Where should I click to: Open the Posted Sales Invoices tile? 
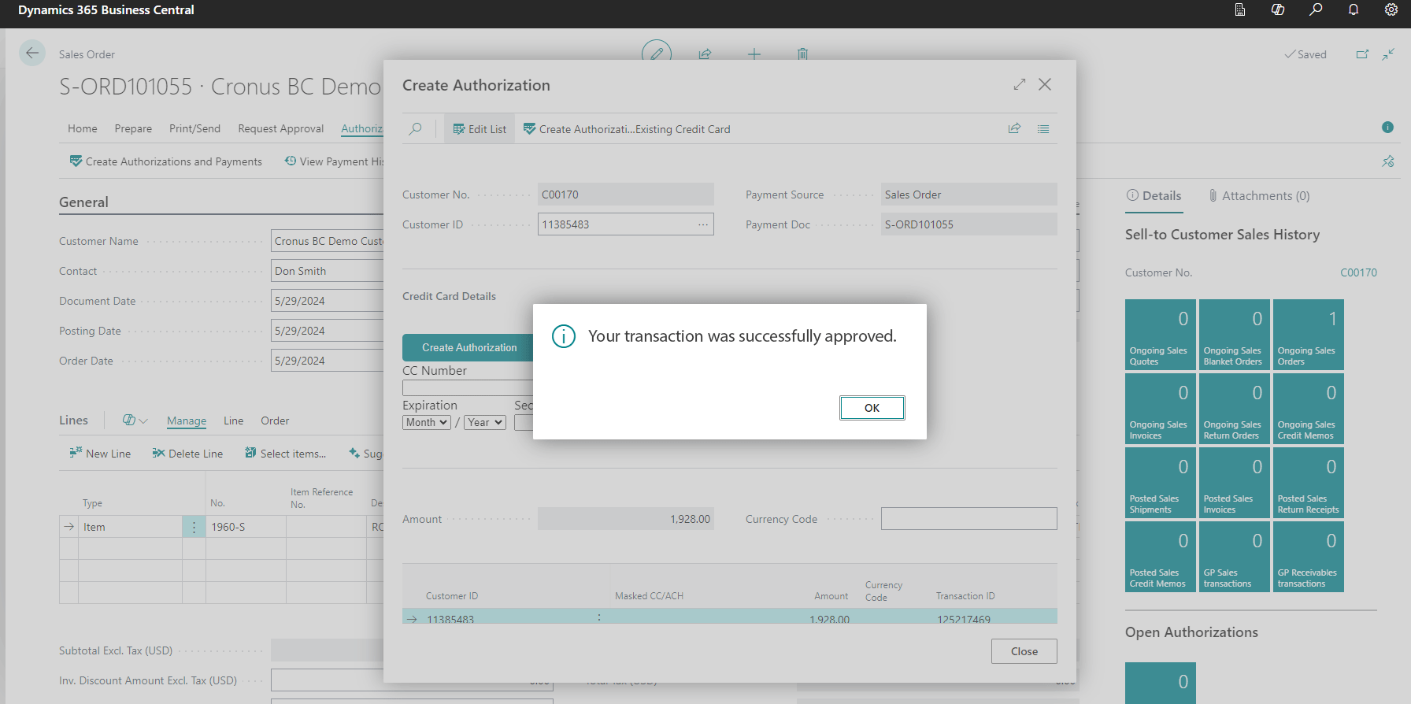(1234, 483)
